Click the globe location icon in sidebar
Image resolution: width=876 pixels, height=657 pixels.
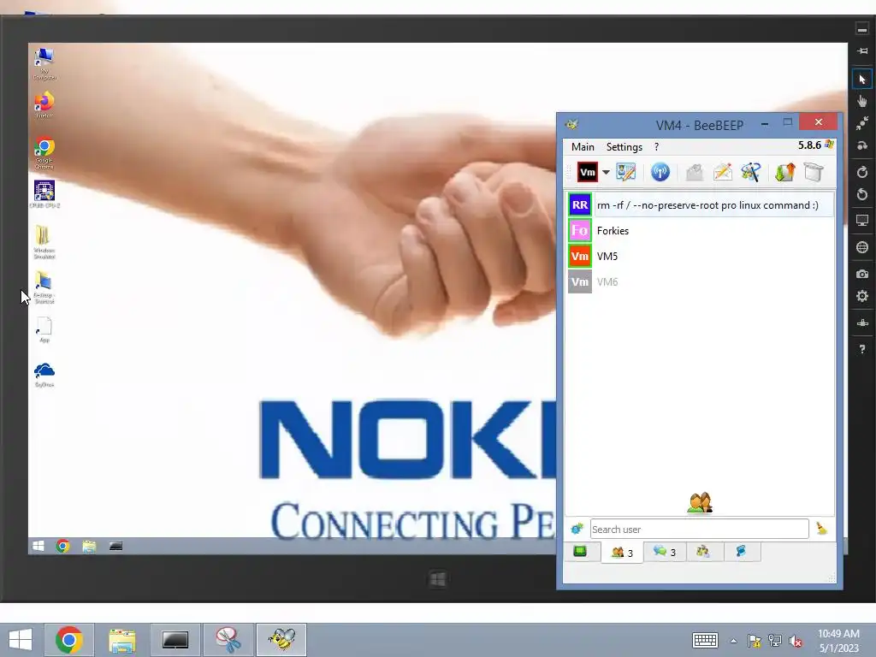click(x=862, y=247)
